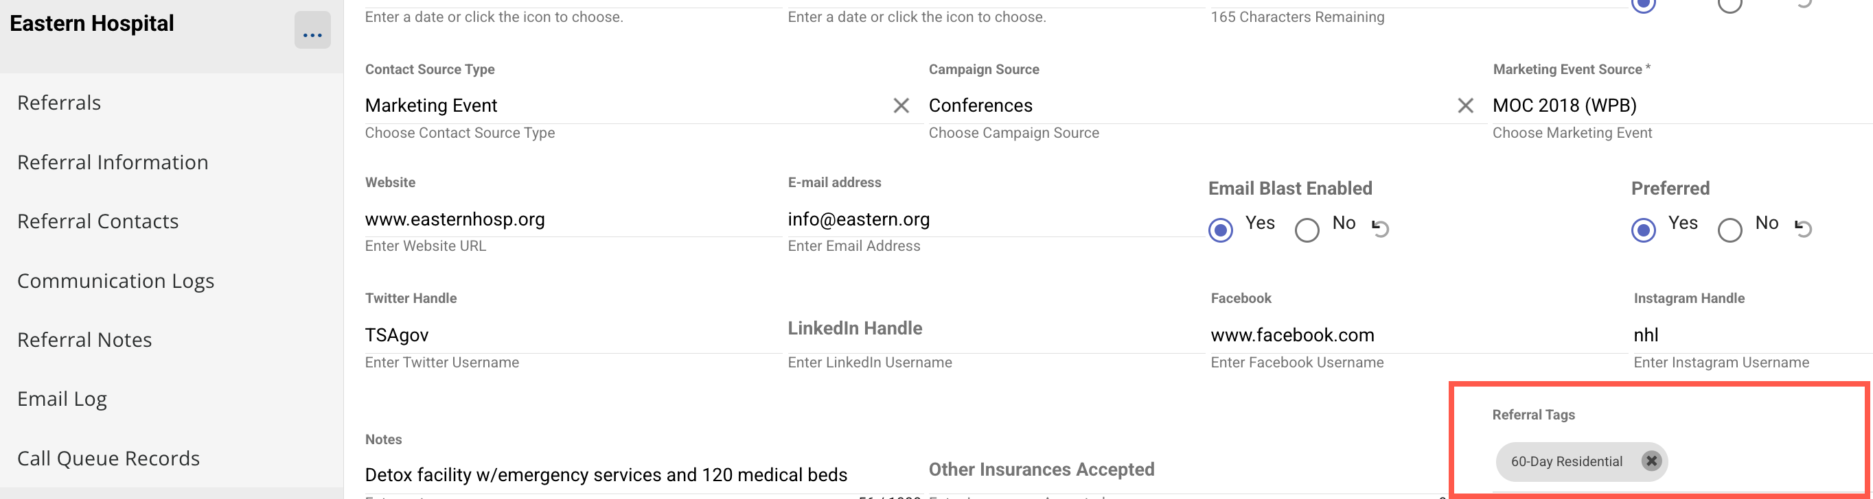Select No for Email Blast Enabled
Viewport: 1873px width, 499px height.
(x=1307, y=230)
